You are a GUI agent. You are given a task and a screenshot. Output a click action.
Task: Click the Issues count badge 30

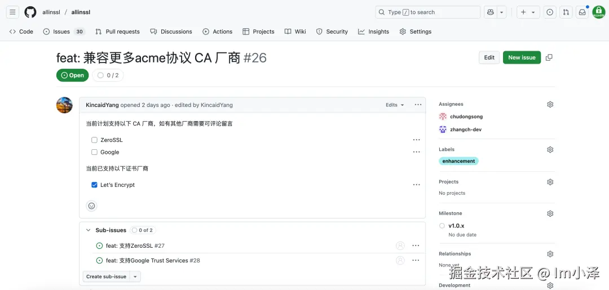(x=80, y=32)
